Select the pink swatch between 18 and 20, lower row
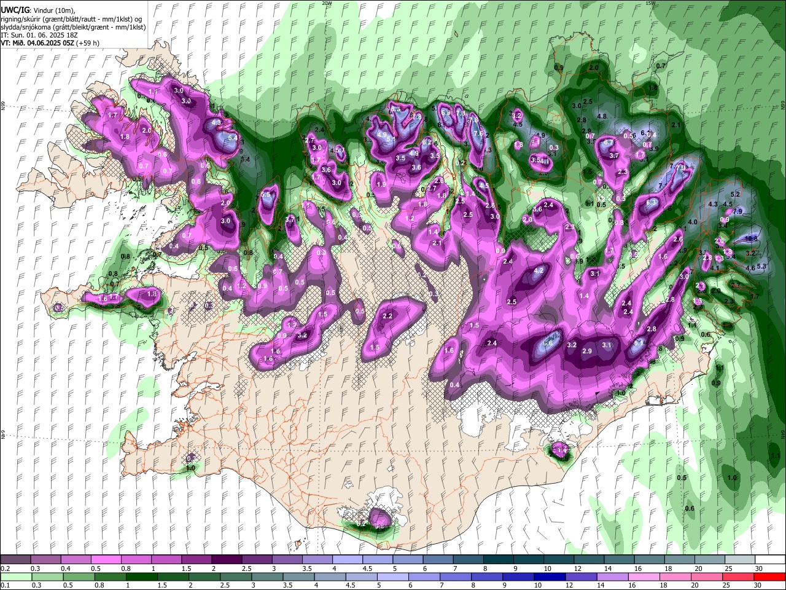Image resolution: width=786 pixels, height=590 pixels. 675,576
